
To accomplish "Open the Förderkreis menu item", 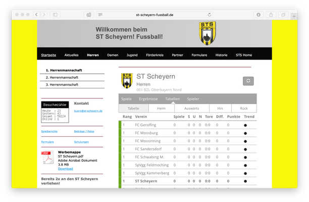I will coord(154,55).
